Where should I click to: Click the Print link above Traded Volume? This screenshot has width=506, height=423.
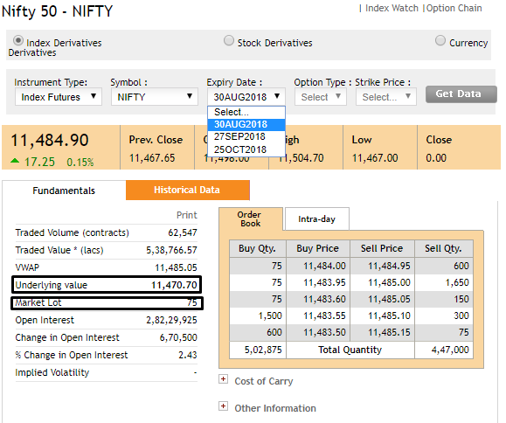click(x=186, y=215)
